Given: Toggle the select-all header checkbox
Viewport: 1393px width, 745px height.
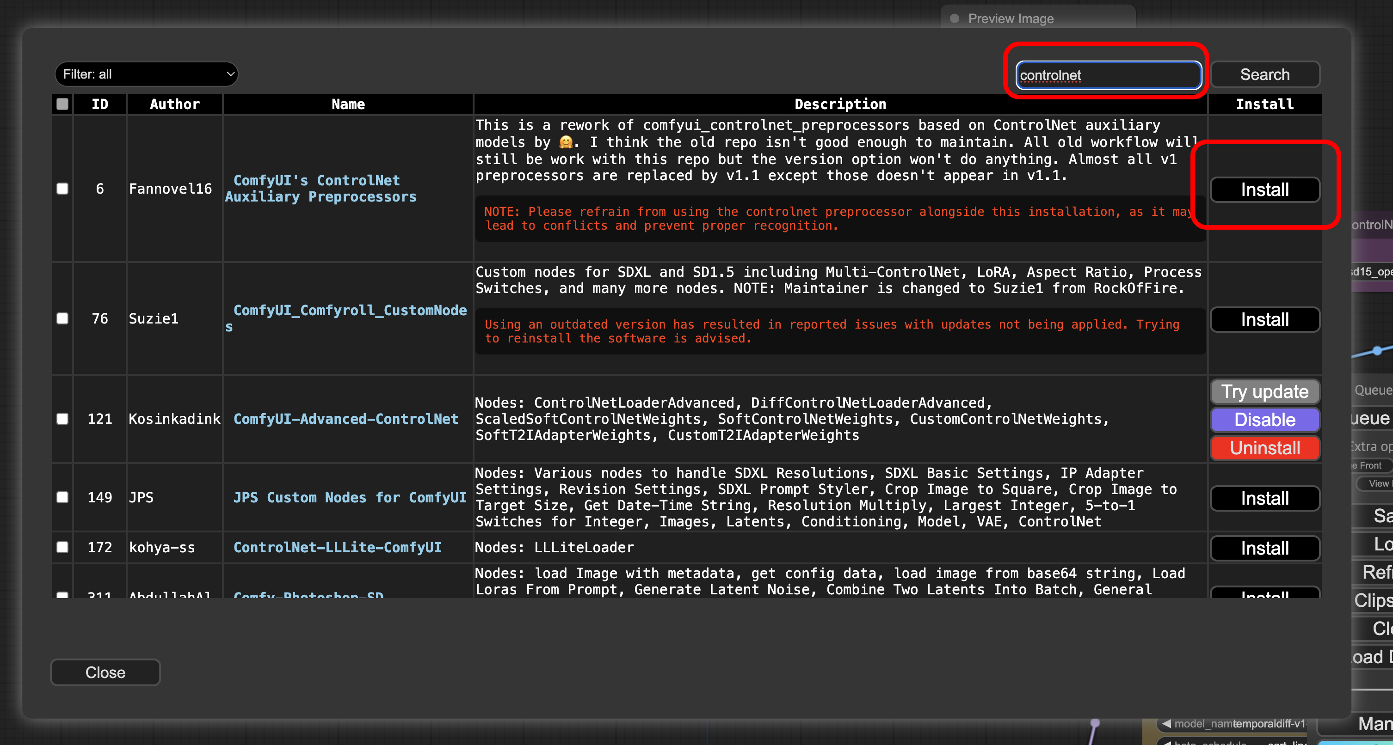Looking at the screenshot, I should [62, 104].
